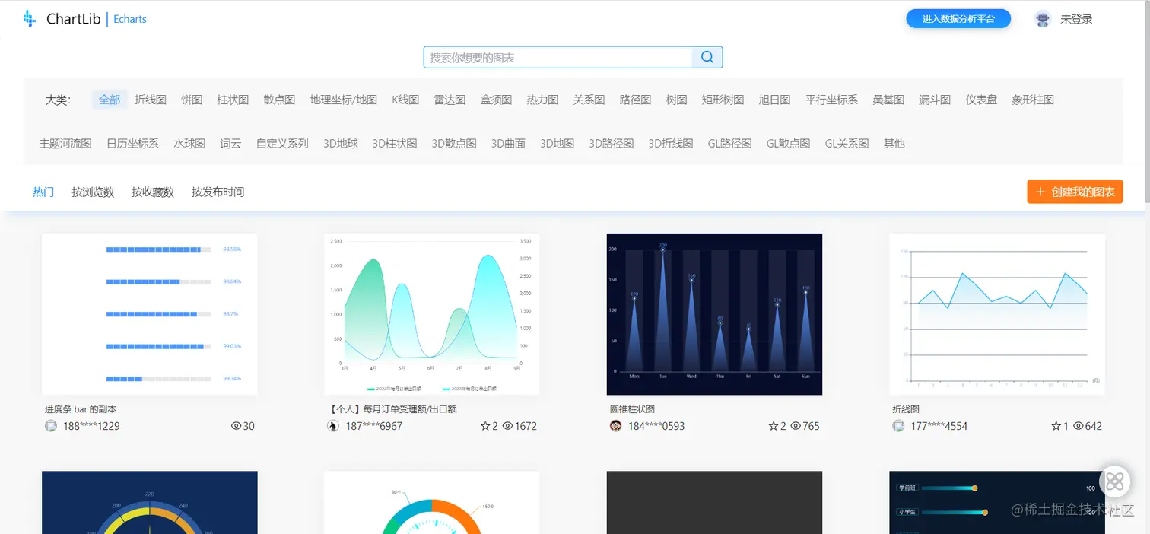Select 树图 category filter
The image size is (1150, 534).
tap(676, 100)
